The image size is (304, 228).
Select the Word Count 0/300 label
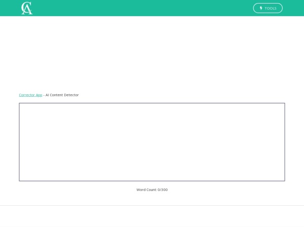pyautogui.click(x=151, y=189)
